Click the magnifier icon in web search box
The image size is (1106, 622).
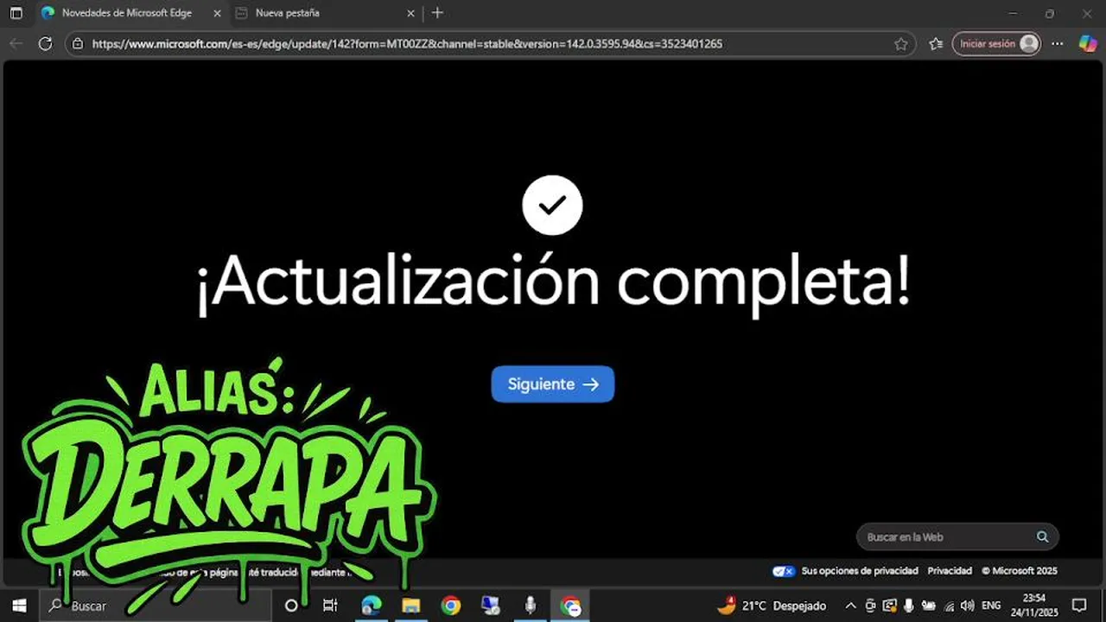(x=1043, y=536)
